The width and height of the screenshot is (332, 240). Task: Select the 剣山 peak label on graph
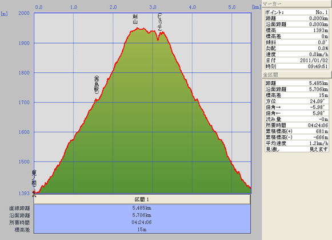tap(135, 19)
